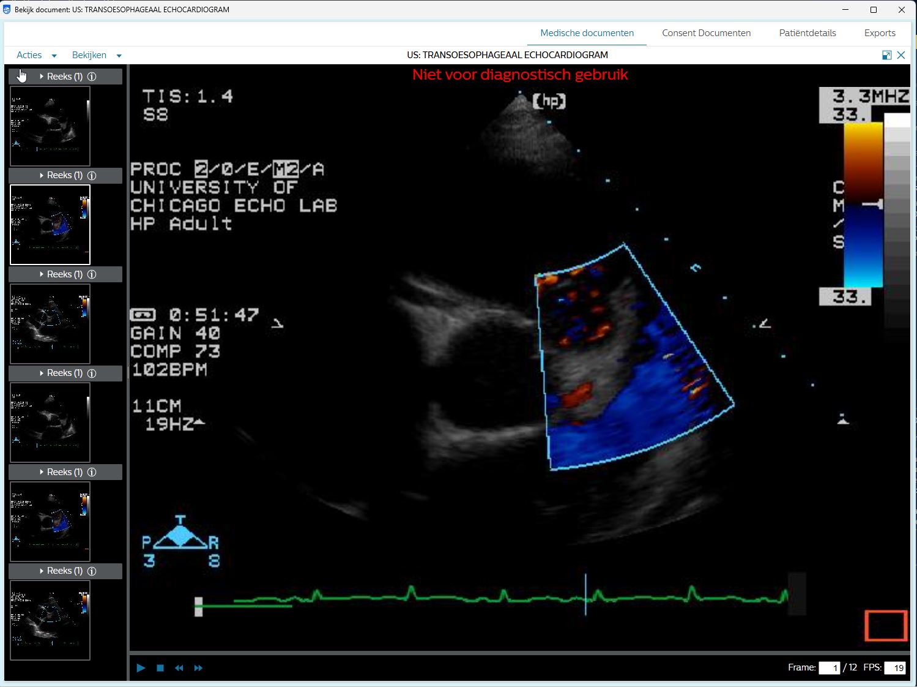917x687 pixels.
Task: Click the FPS value field
Action: click(895, 668)
